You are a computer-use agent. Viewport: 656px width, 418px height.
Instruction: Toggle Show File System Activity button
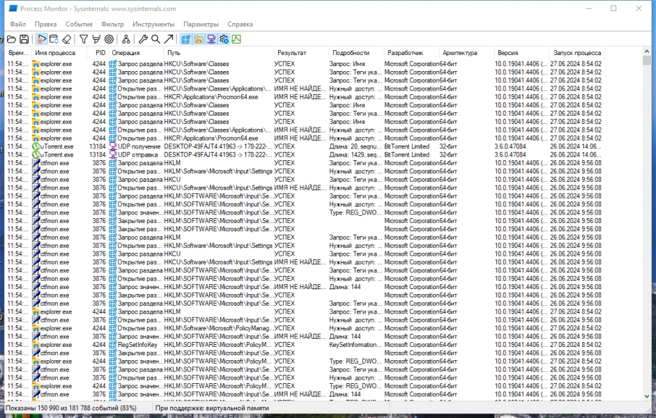(198, 39)
